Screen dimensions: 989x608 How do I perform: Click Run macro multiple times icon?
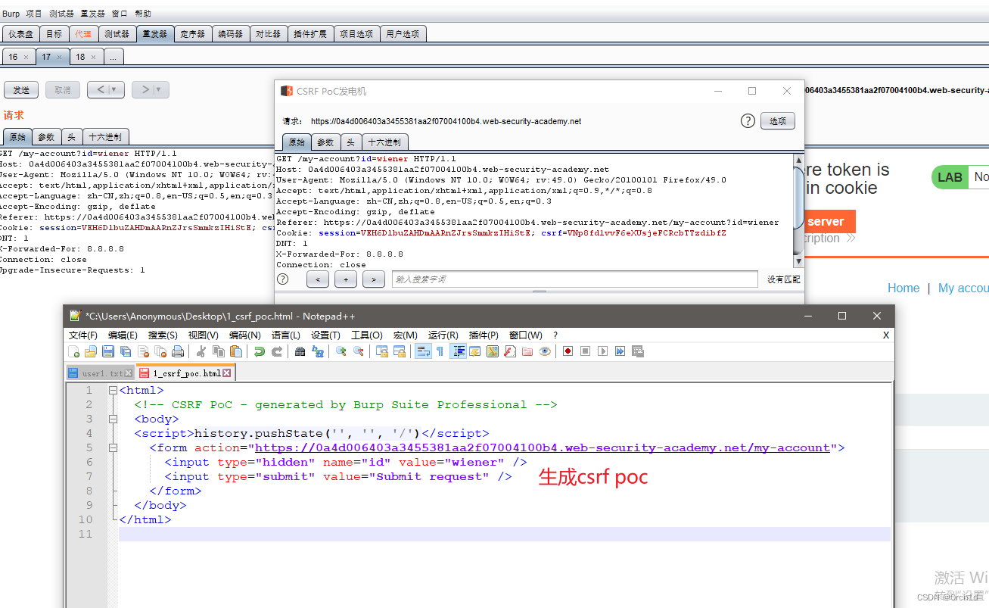pyautogui.click(x=620, y=351)
